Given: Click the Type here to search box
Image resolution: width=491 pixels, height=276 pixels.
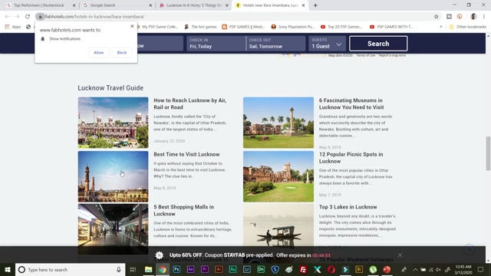Looking at the screenshot, I should pos(70,269).
